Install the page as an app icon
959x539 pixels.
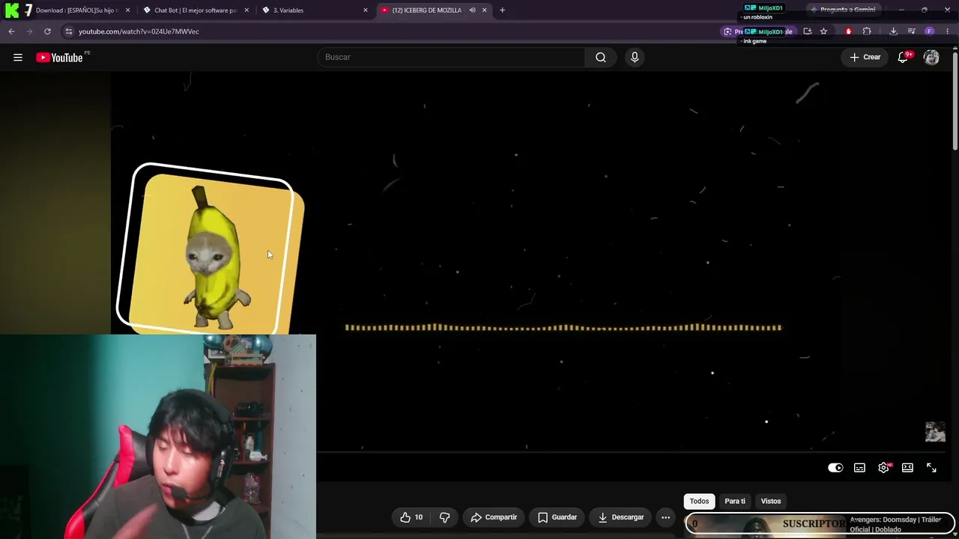pos(807,31)
